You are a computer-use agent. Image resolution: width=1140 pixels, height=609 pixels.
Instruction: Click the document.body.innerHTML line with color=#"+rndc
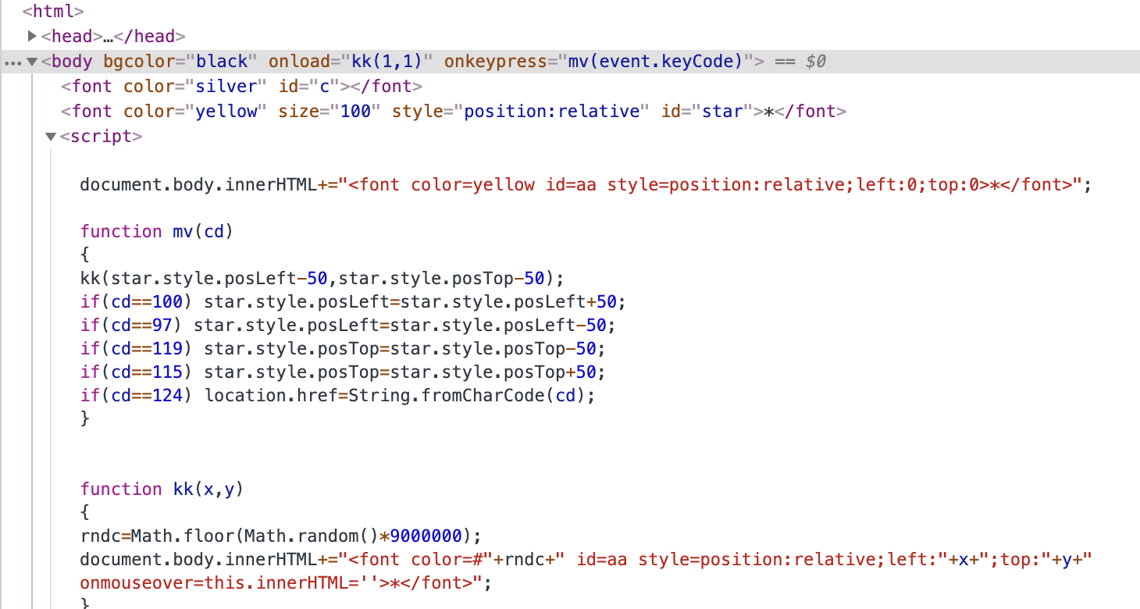point(586,559)
